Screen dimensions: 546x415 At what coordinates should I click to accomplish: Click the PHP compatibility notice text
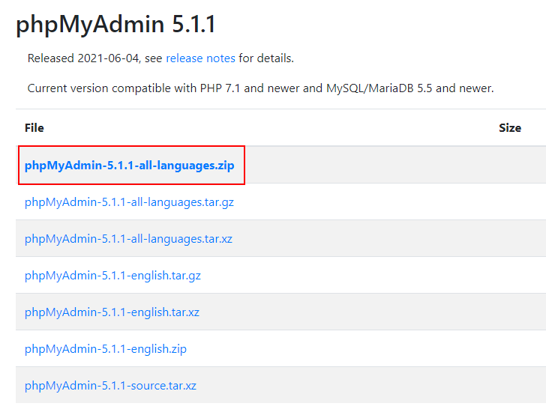(x=260, y=88)
